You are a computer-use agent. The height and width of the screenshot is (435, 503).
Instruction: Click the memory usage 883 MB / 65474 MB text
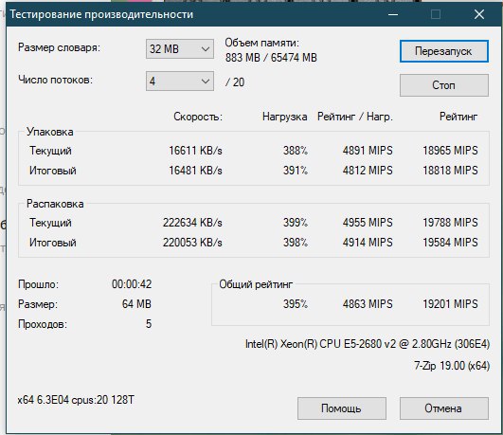(x=271, y=58)
